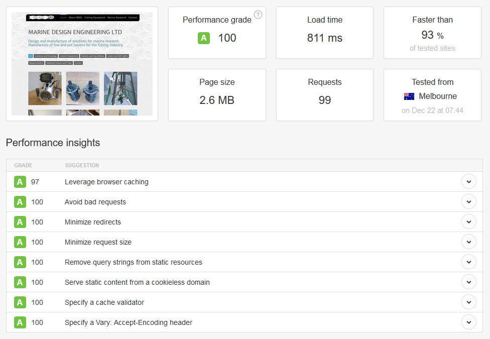This screenshot has width=490, height=339.
Task: Click the Leverage browser caching suggestion text
Action: pyautogui.click(x=106, y=182)
